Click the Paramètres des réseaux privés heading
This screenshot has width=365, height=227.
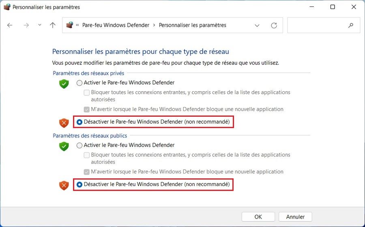[x=88, y=73]
